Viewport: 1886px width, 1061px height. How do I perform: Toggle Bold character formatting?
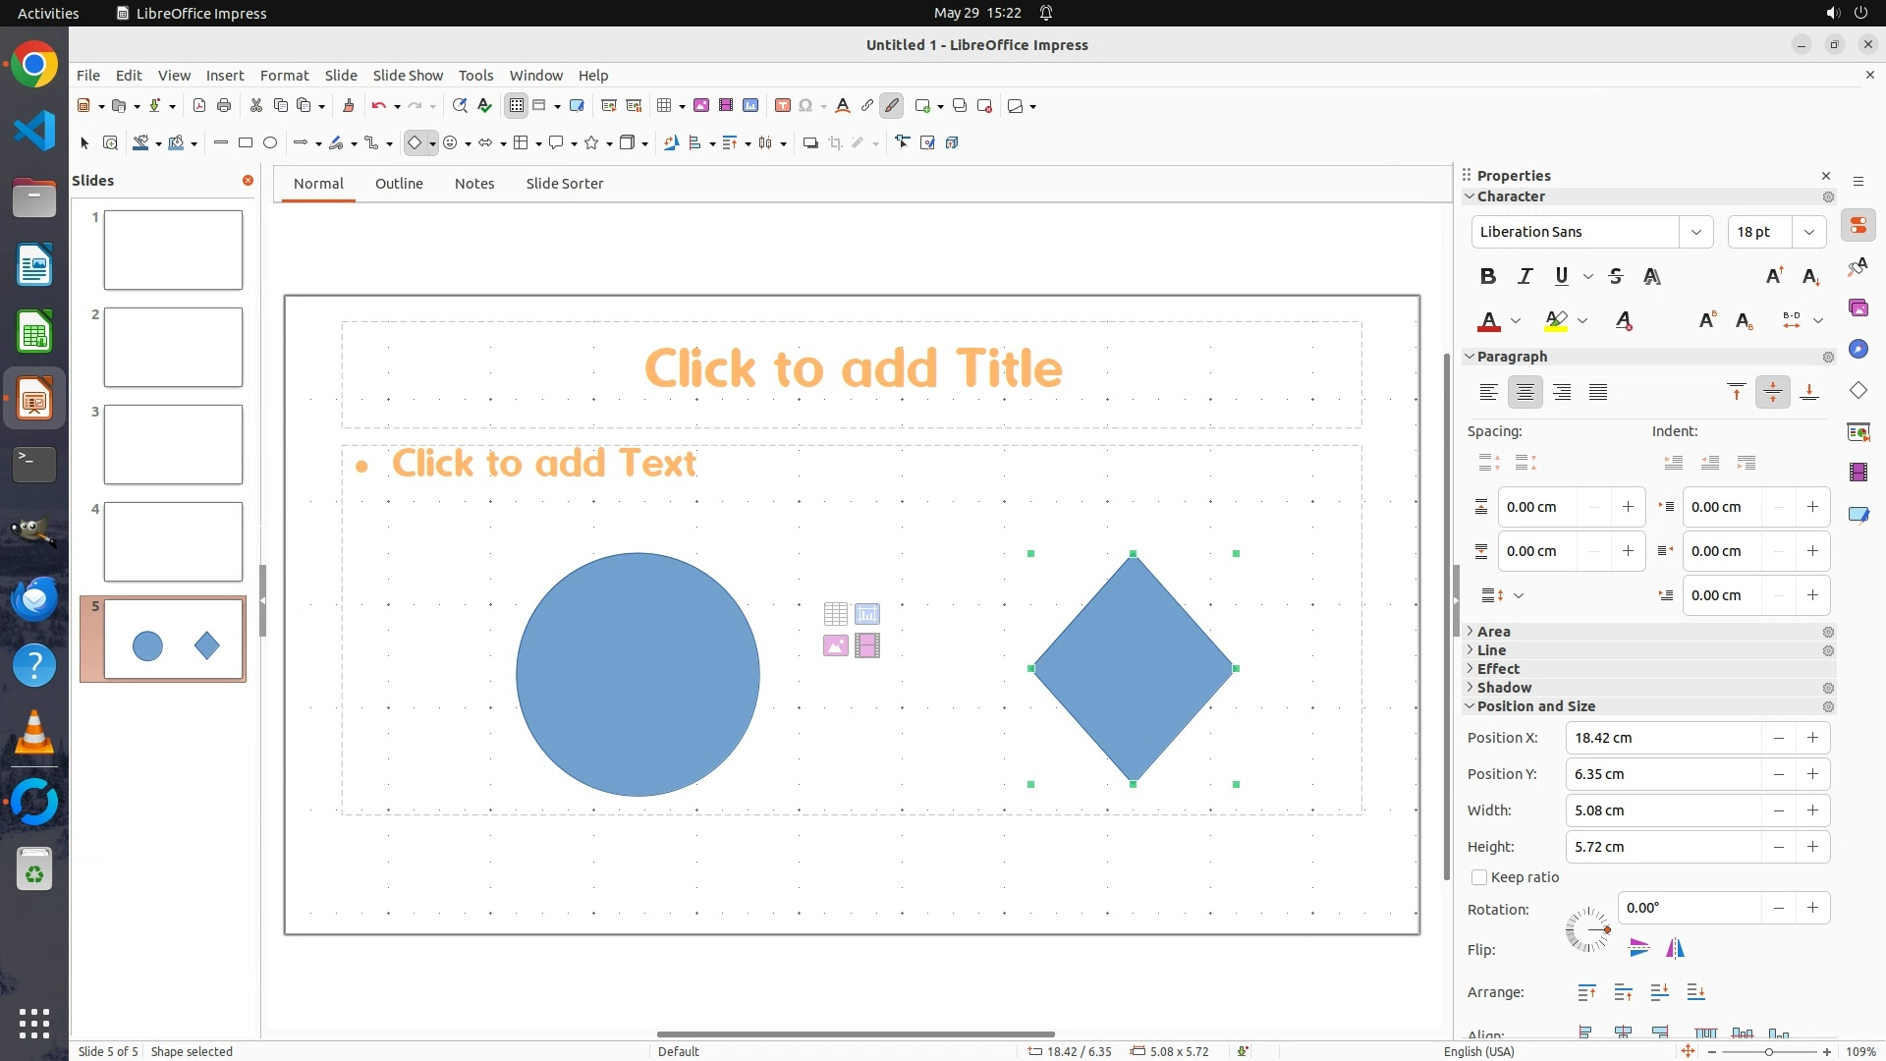[x=1488, y=276]
